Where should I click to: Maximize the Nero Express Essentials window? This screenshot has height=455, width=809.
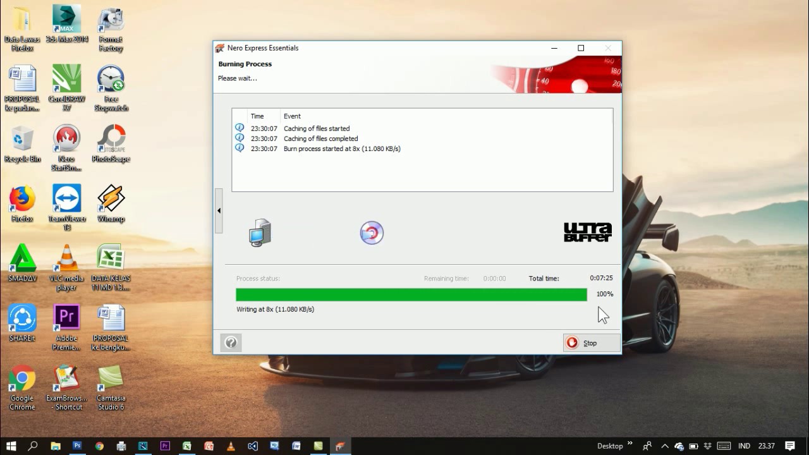coord(581,48)
